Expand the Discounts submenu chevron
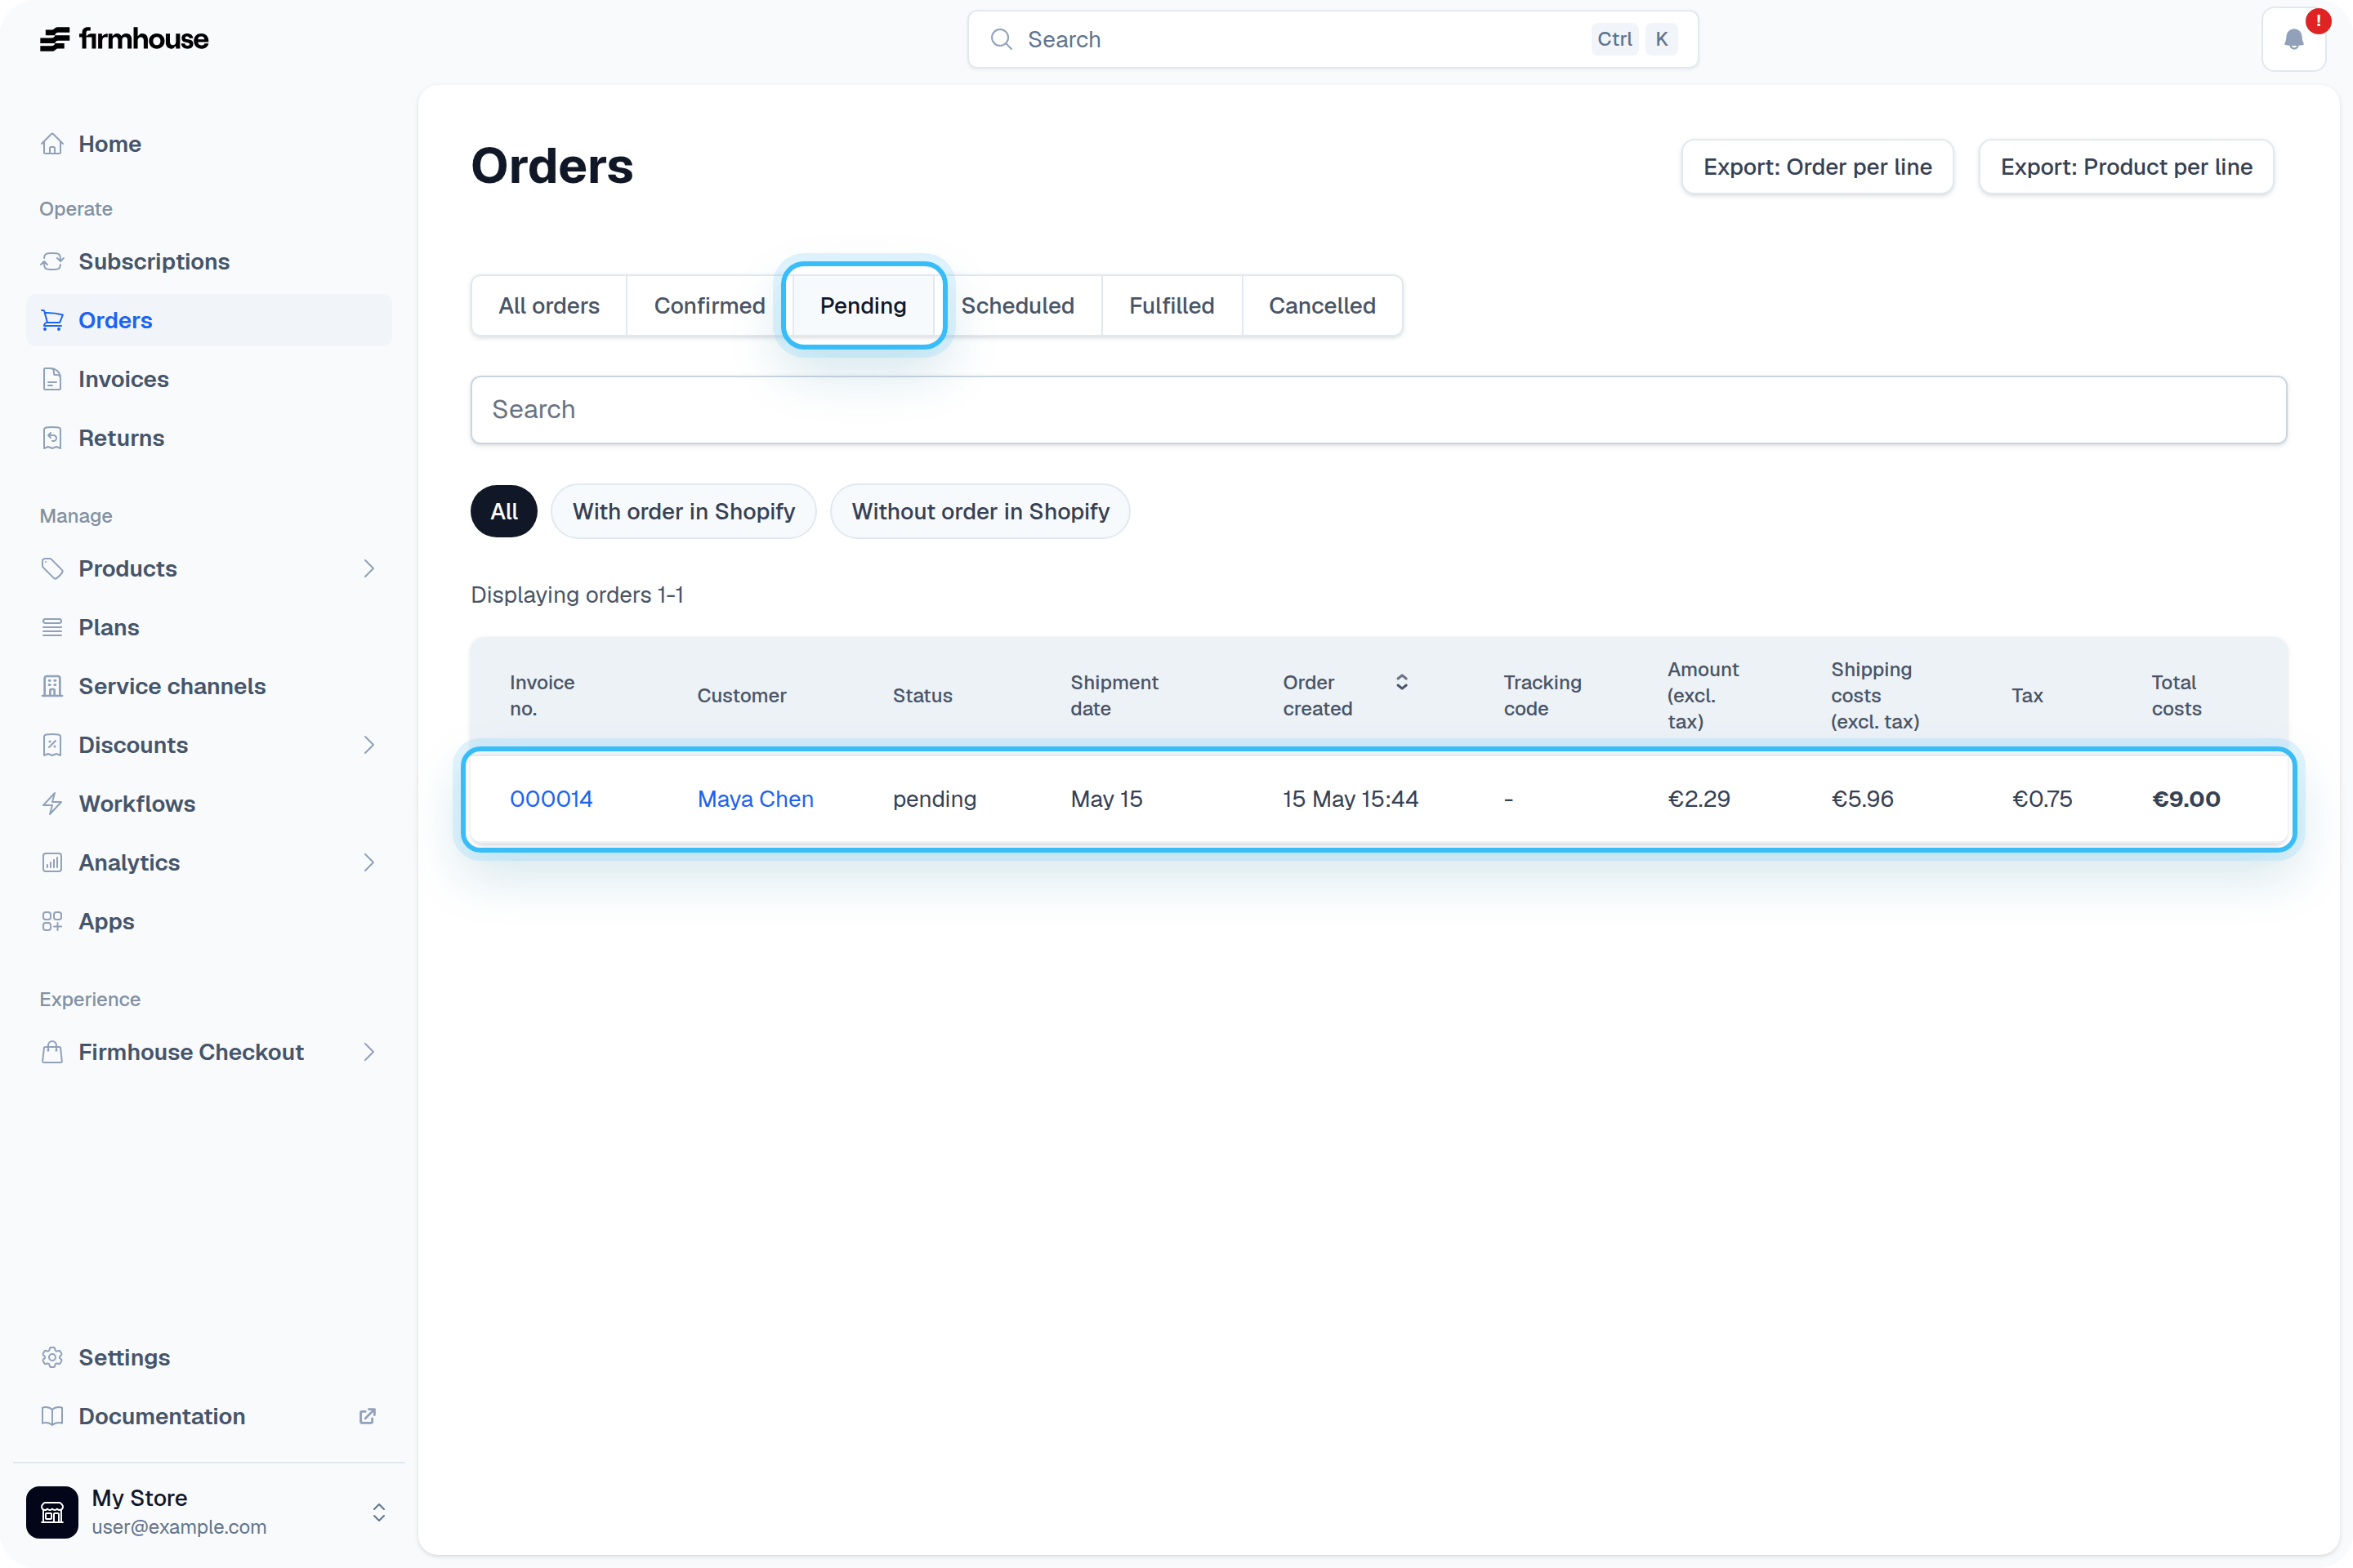Image resolution: width=2353 pixels, height=1568 pixels. (x=369, y=745)
